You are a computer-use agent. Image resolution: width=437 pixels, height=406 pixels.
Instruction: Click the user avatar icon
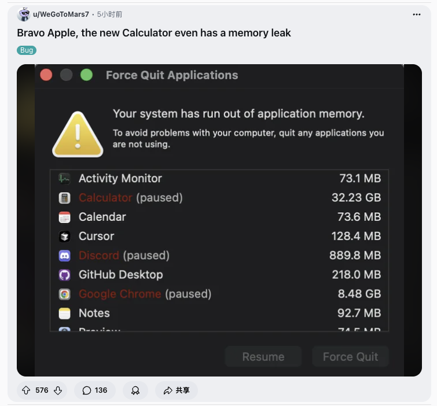24,14
